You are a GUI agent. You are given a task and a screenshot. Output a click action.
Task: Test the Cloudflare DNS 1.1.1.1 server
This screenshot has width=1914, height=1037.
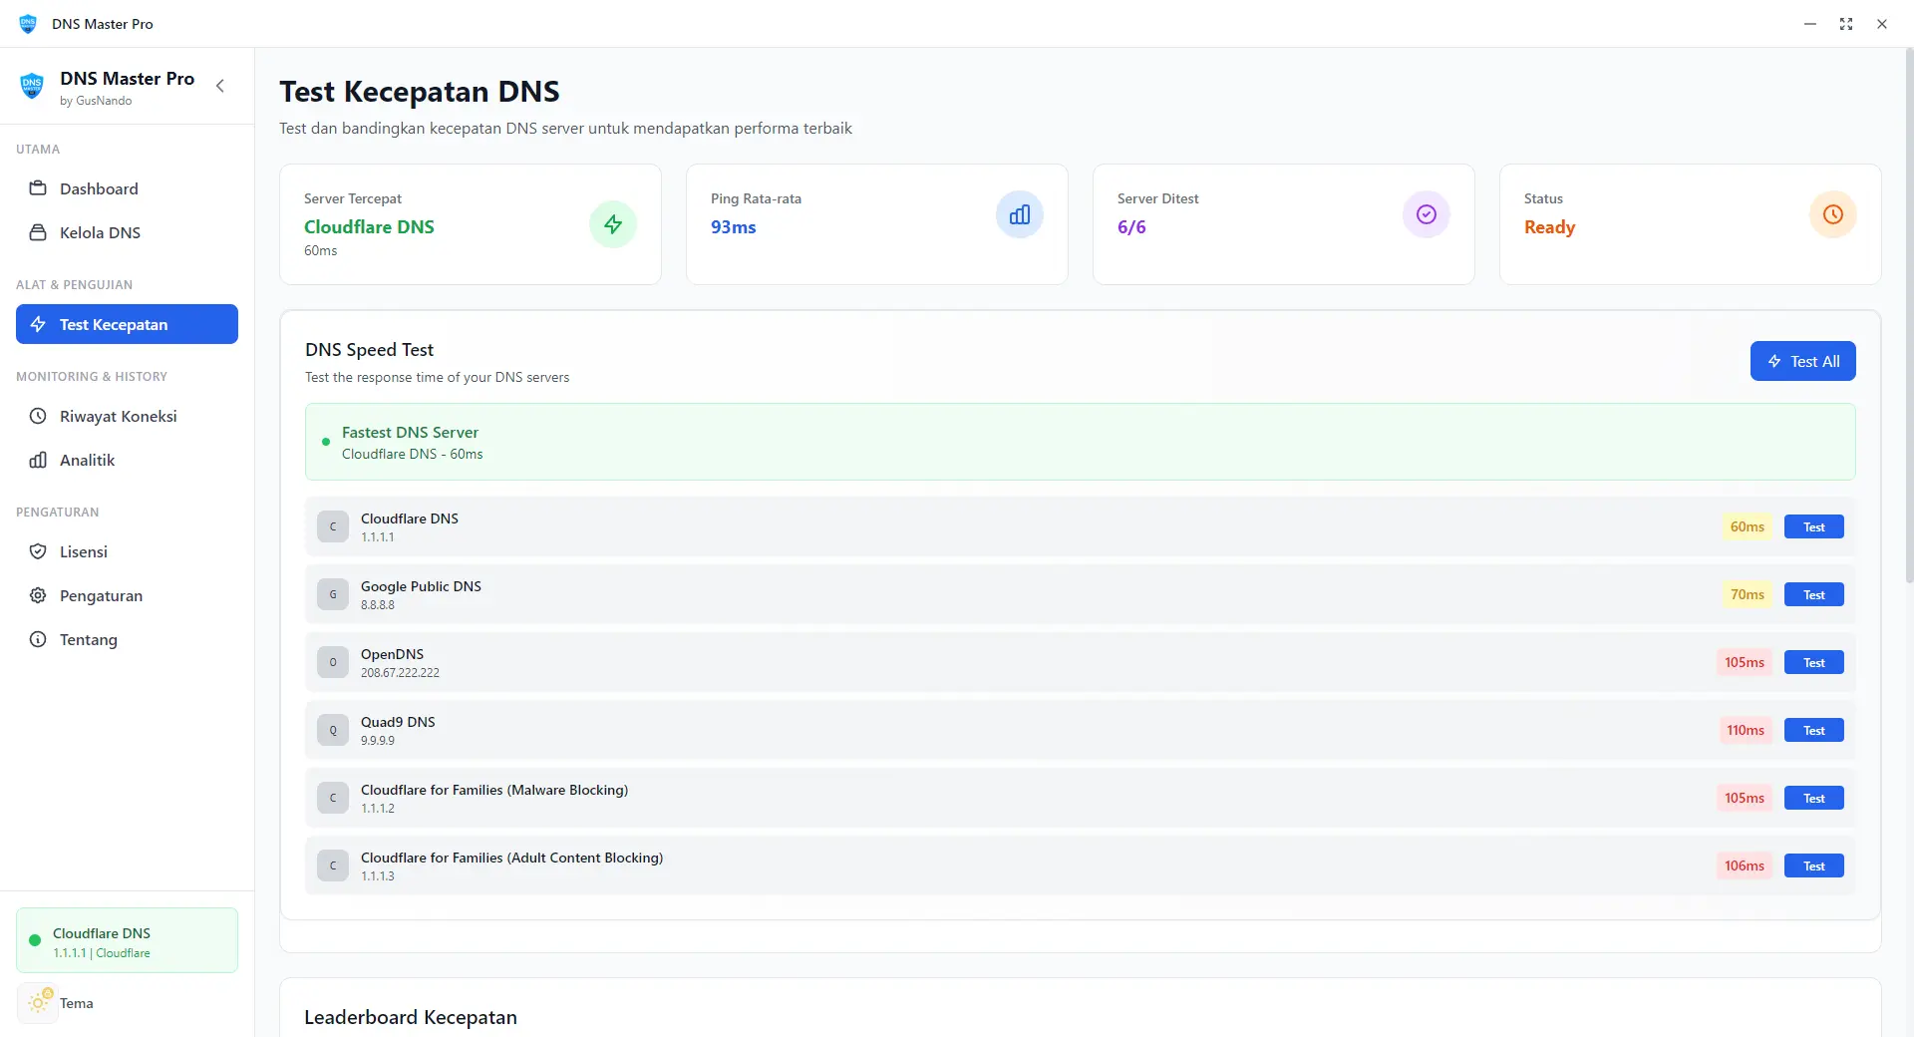[1813, 526]
